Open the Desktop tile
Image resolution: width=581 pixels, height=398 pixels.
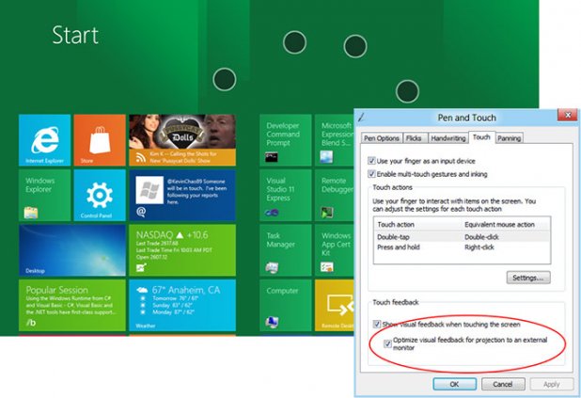pos(72,250)
